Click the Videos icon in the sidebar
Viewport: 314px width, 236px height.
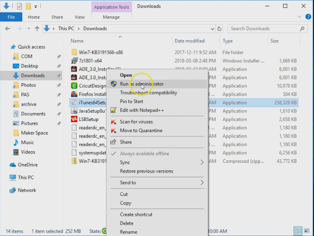coord(16,152)
